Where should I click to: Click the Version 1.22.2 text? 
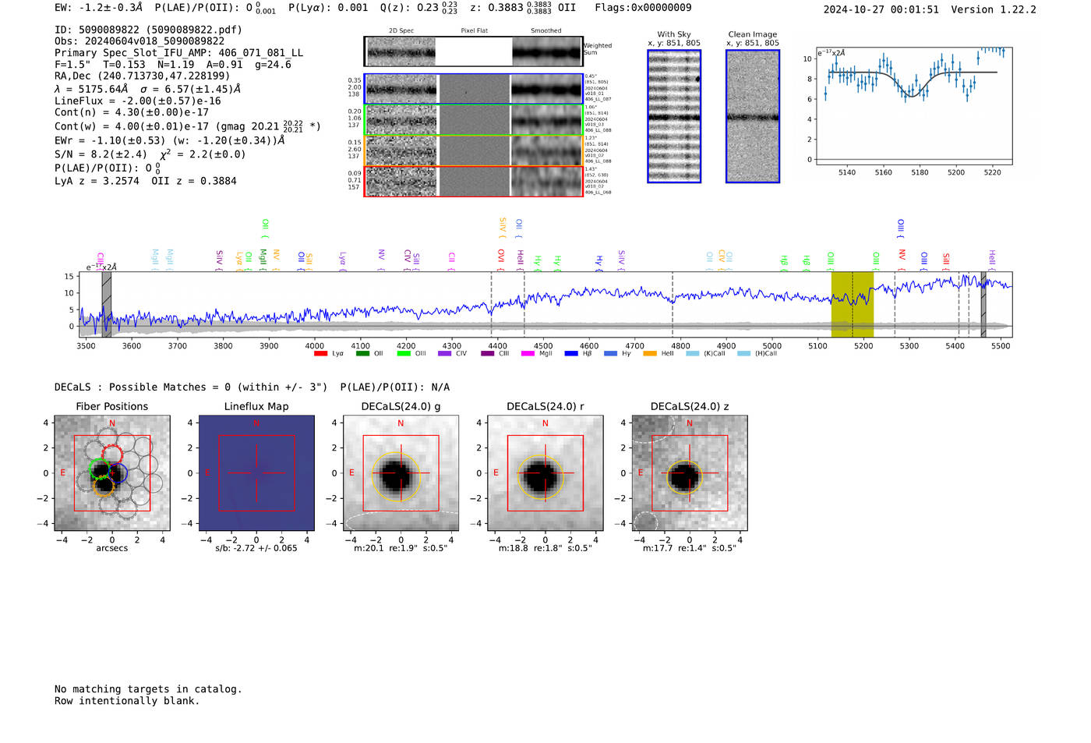tap(994, 10)
